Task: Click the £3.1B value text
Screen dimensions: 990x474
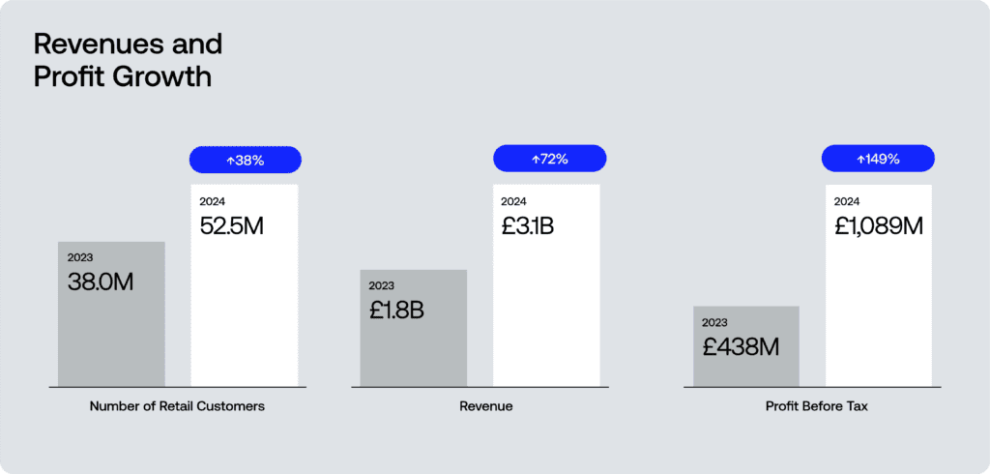Action: [x=528, y=225]
